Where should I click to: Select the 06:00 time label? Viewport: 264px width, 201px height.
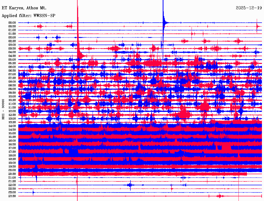(x=12, y=67)
